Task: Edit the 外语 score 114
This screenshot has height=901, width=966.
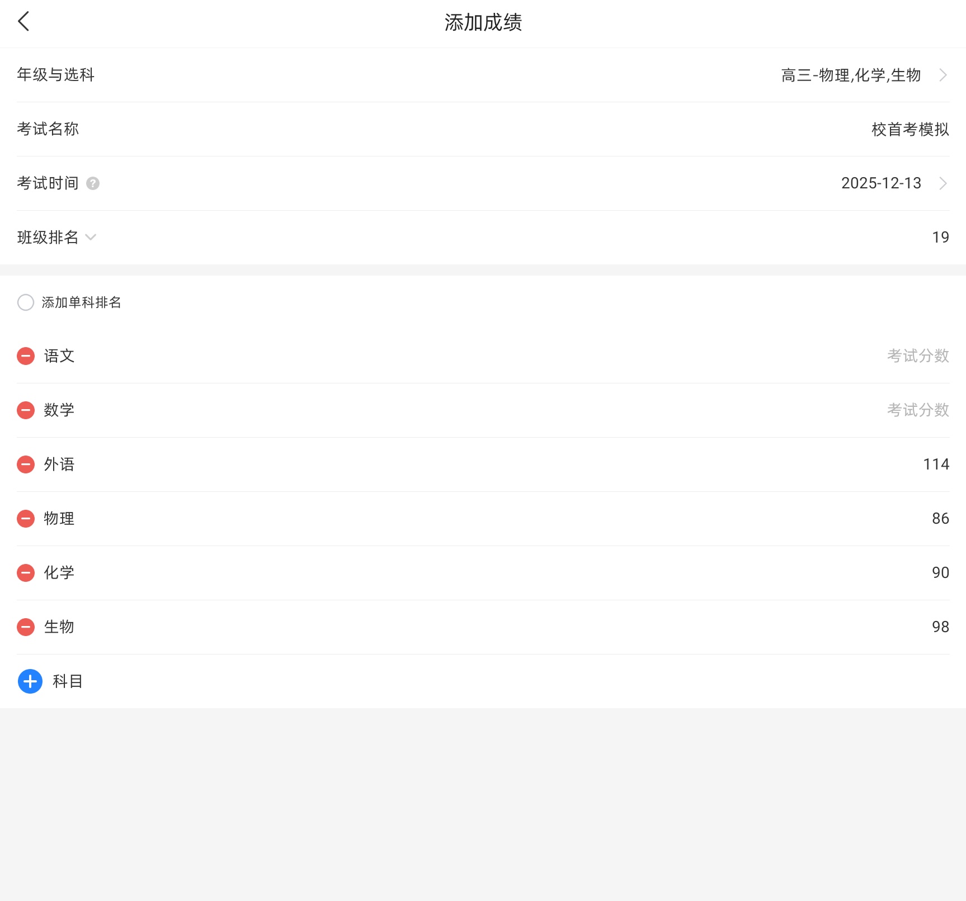Action: [936, 464]
